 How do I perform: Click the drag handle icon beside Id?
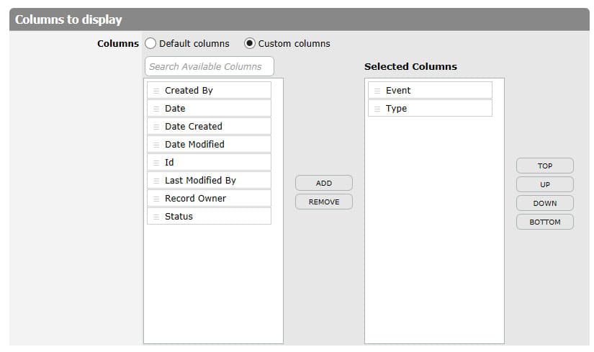click(156, 163)
